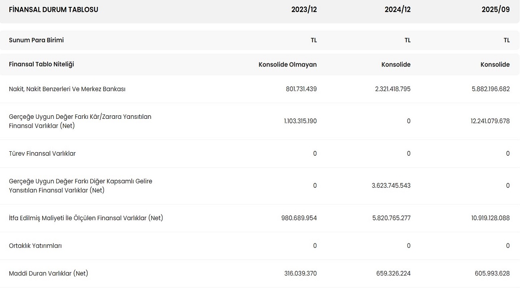This screenshot has height=292, width=520.
Task: Click Konsolide under the 2024/12 column
Action: tap(396, 64)
